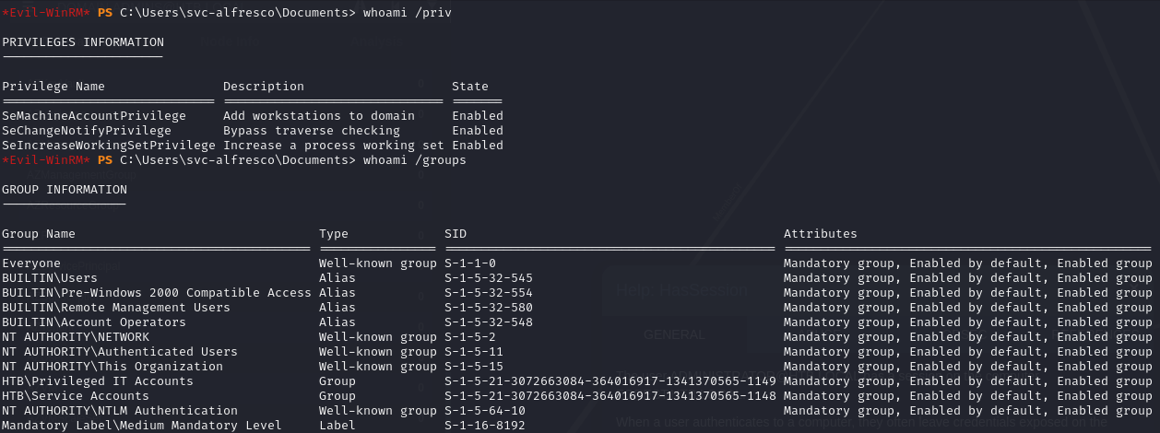Screen dimensions: 1160x433
Task: Click "Add workstations to domain" description
Action: pos(319,116)
